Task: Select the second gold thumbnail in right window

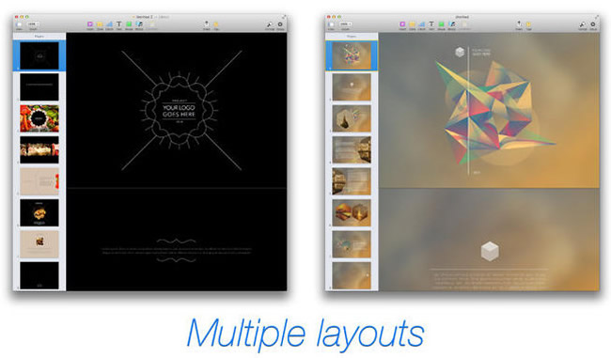Action: coord(352,86)
